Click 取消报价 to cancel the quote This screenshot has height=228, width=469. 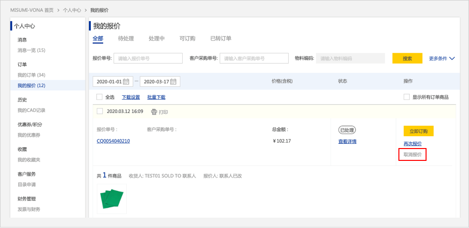coord(412,155)
